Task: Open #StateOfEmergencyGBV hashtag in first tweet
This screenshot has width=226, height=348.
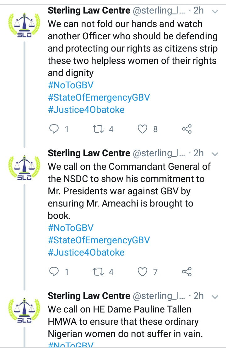Action: pos(99,98)
